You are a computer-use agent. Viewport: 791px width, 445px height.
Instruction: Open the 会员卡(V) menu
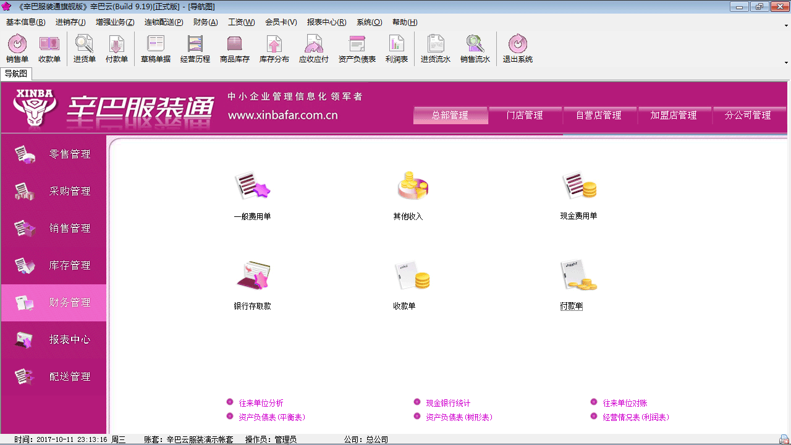tap(281, 22)
